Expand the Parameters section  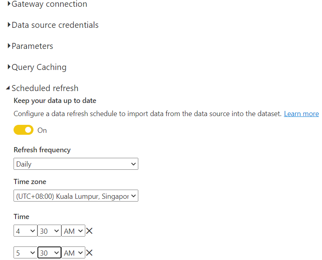click(30, 46)
